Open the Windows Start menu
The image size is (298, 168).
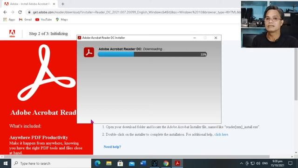point(6,163)
